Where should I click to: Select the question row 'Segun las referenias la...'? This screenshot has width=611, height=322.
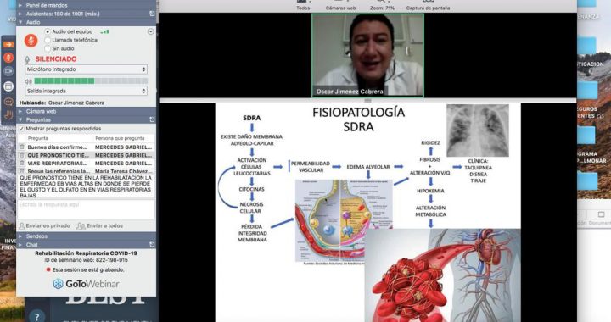point(86,170)
